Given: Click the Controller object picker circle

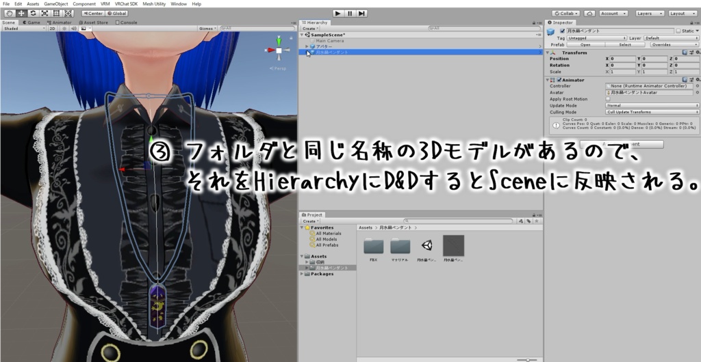Looking at the screenshot, I should 698,86.
